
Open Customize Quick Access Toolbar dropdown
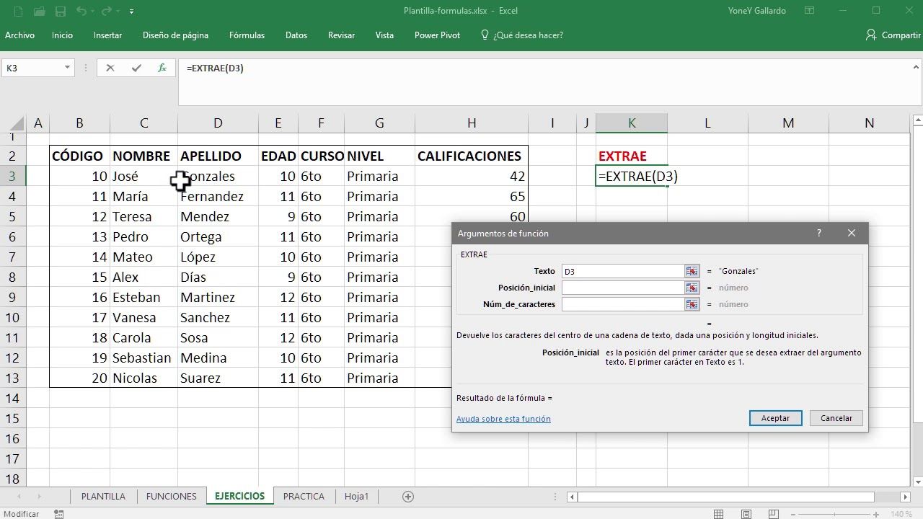131,12
